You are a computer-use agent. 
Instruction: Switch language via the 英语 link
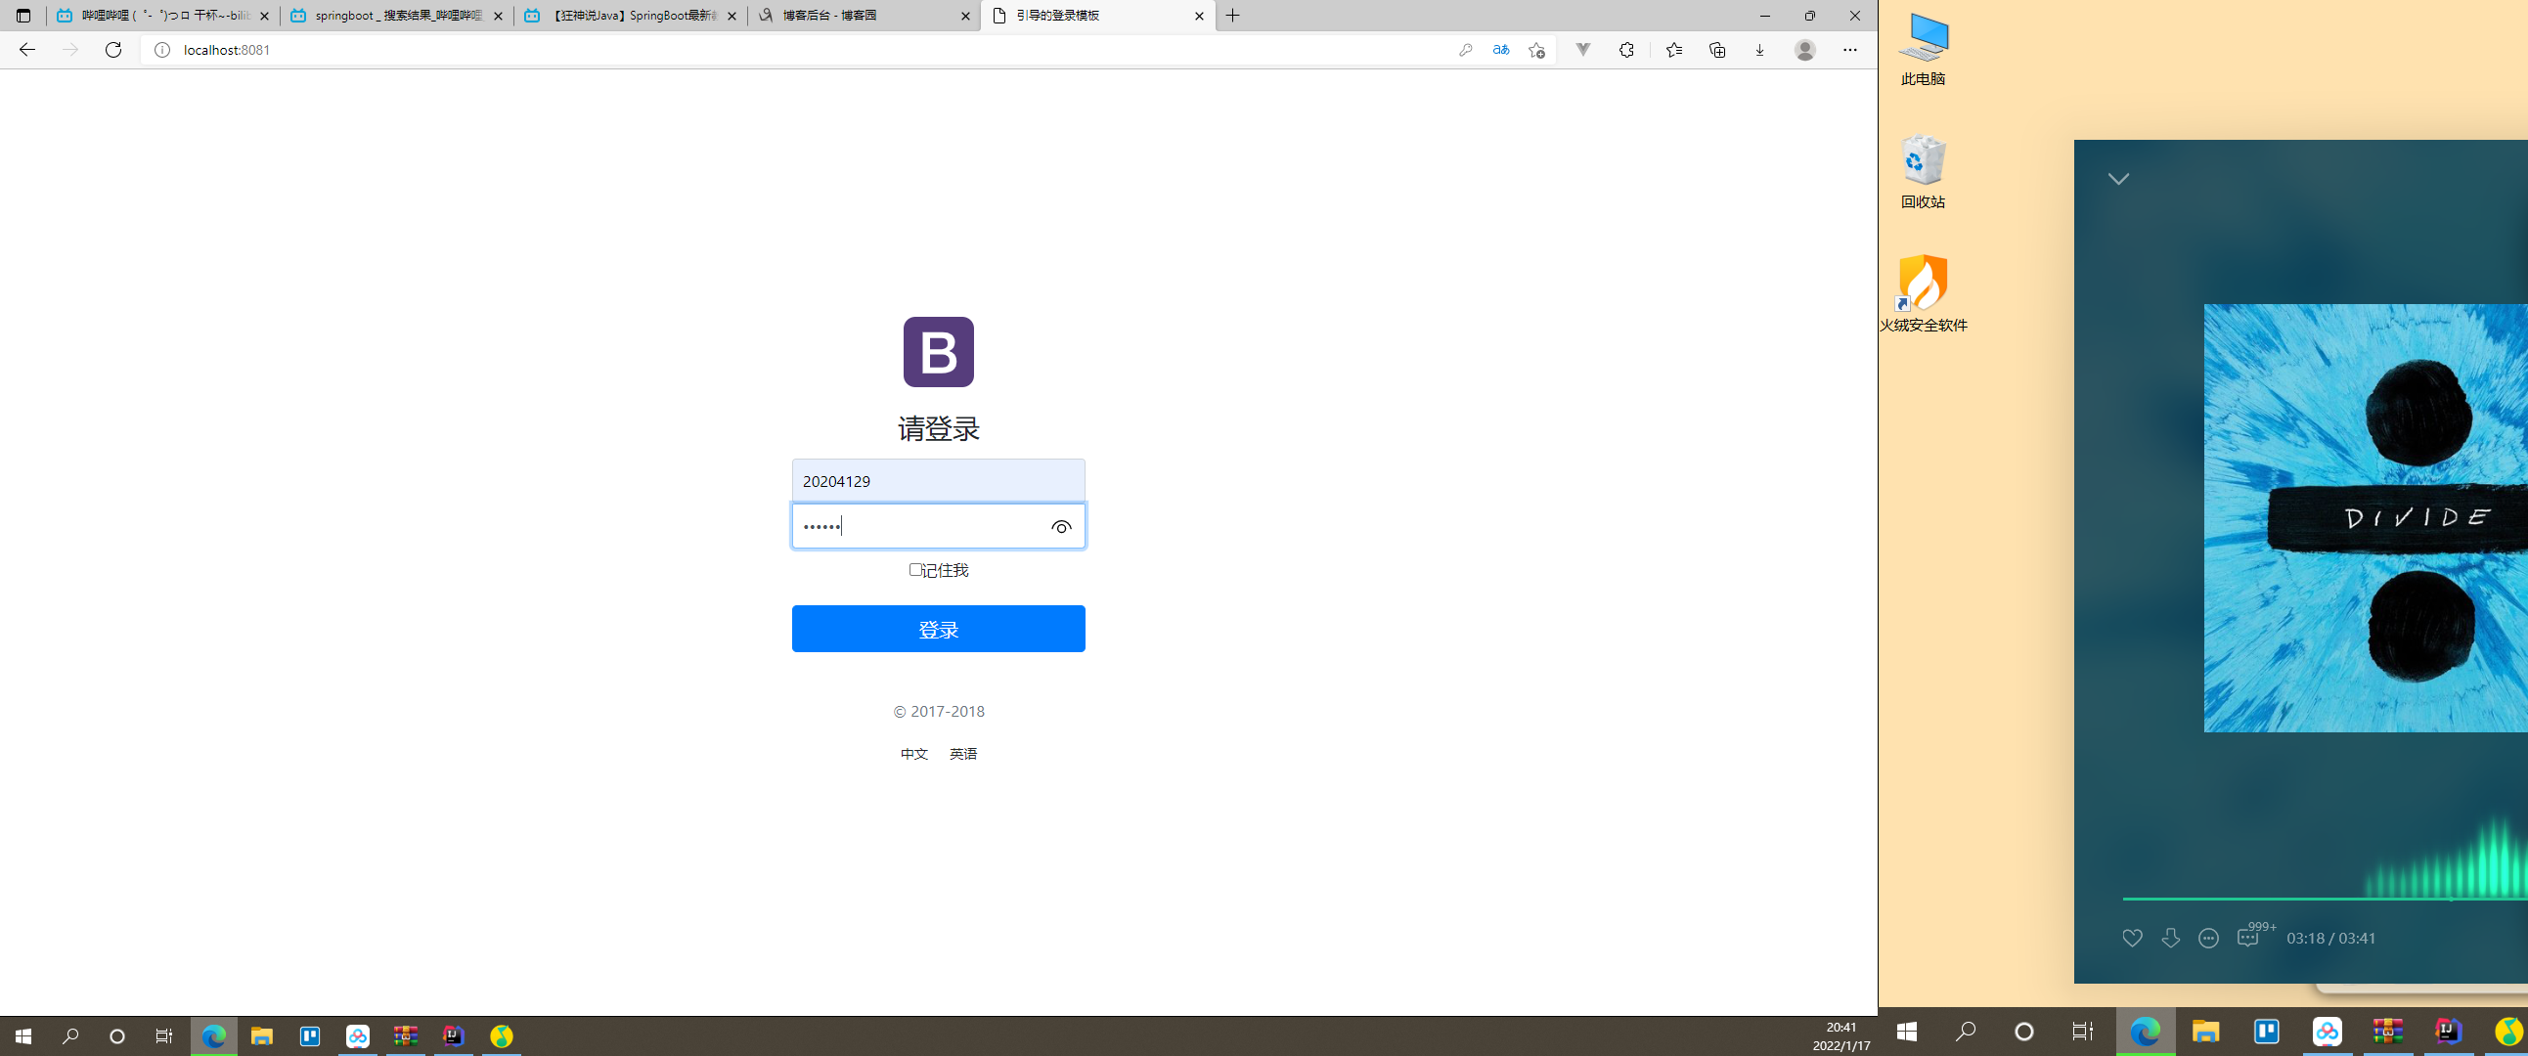coord(962,754)
